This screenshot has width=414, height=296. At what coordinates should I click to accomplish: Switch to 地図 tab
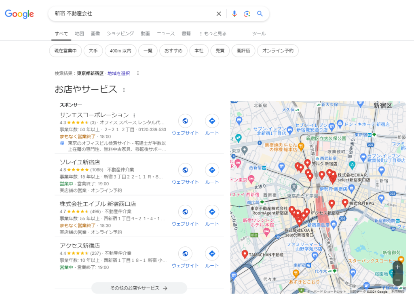click(79, 34)
